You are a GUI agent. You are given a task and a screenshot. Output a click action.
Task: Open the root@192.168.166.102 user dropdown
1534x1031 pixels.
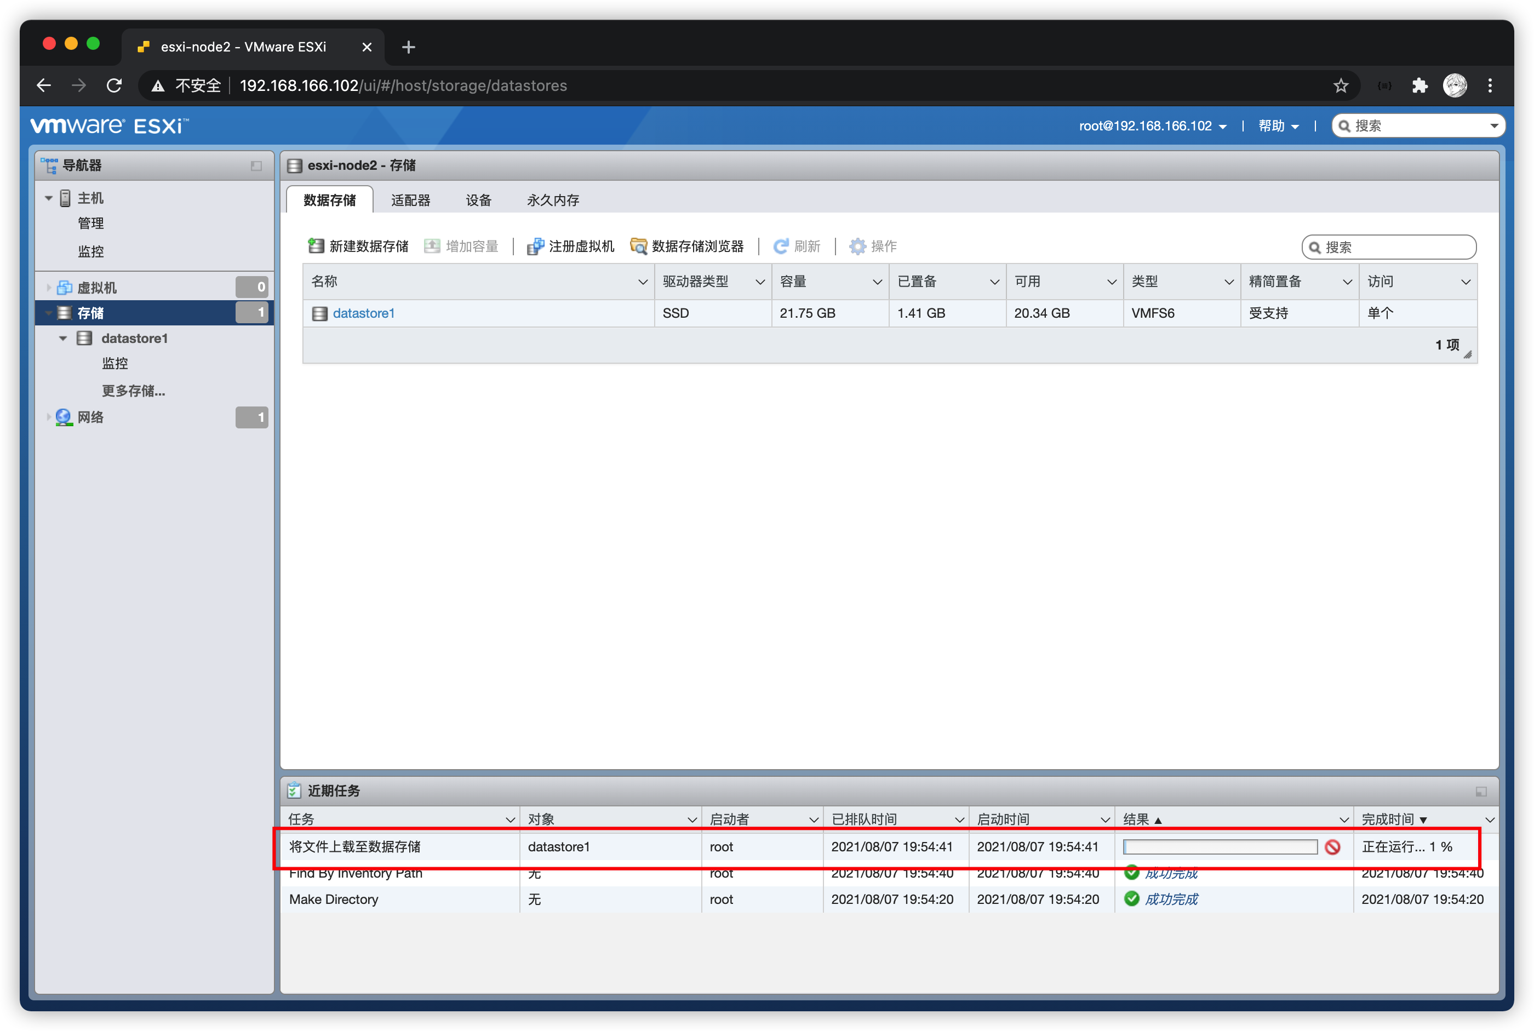point(1152,125)
